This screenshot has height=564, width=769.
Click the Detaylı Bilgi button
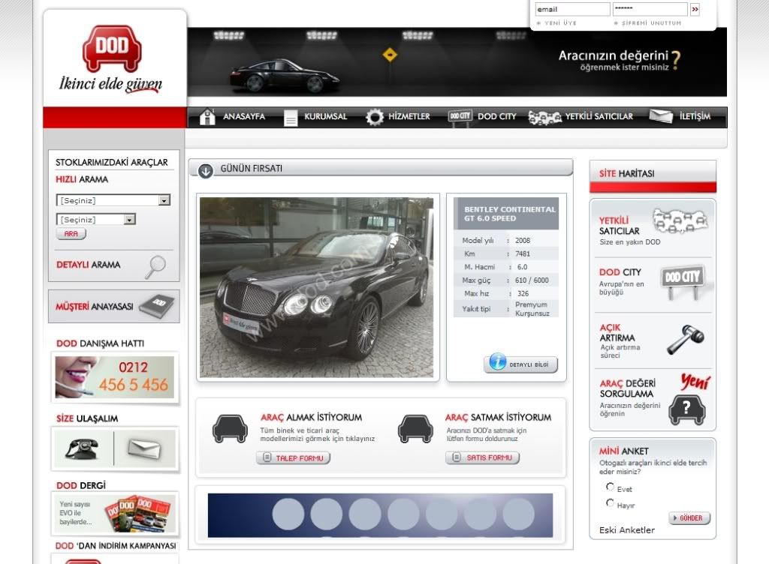click(523, 364)
